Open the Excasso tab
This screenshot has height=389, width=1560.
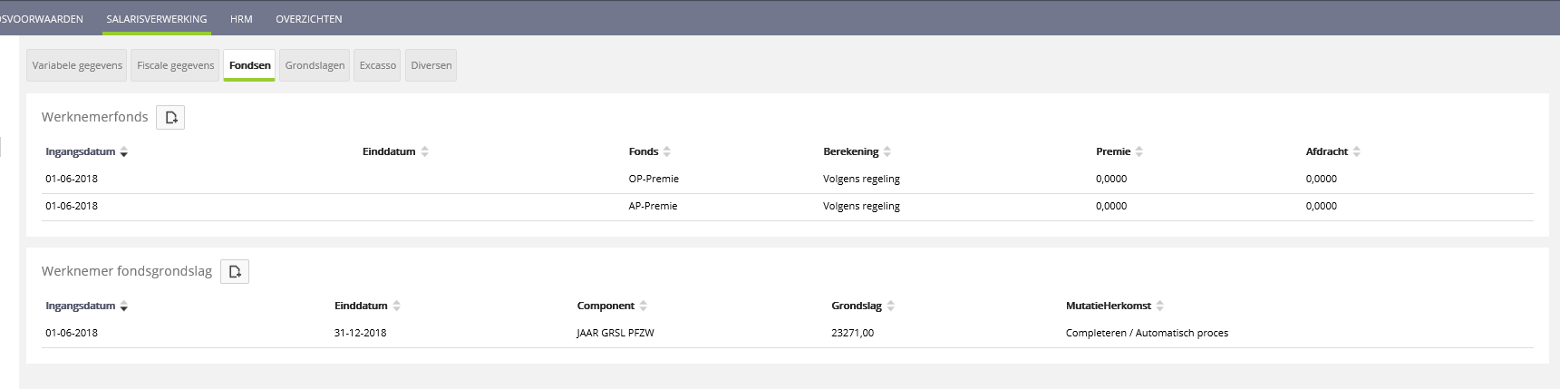(378, 65)
